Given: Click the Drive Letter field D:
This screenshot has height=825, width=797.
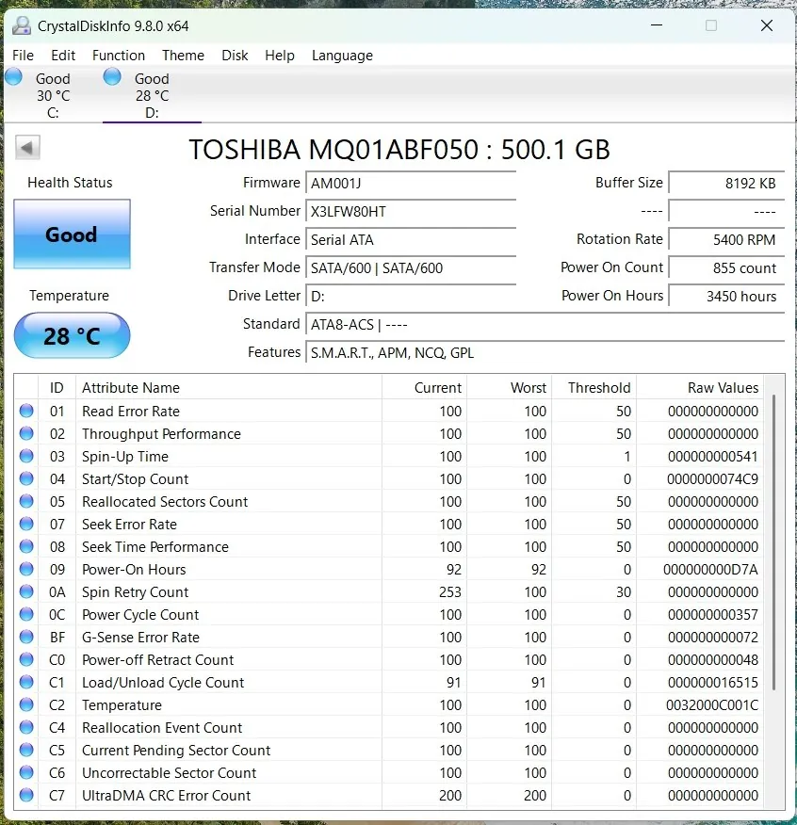Looking at the screenshot, I should coord(411,297).
